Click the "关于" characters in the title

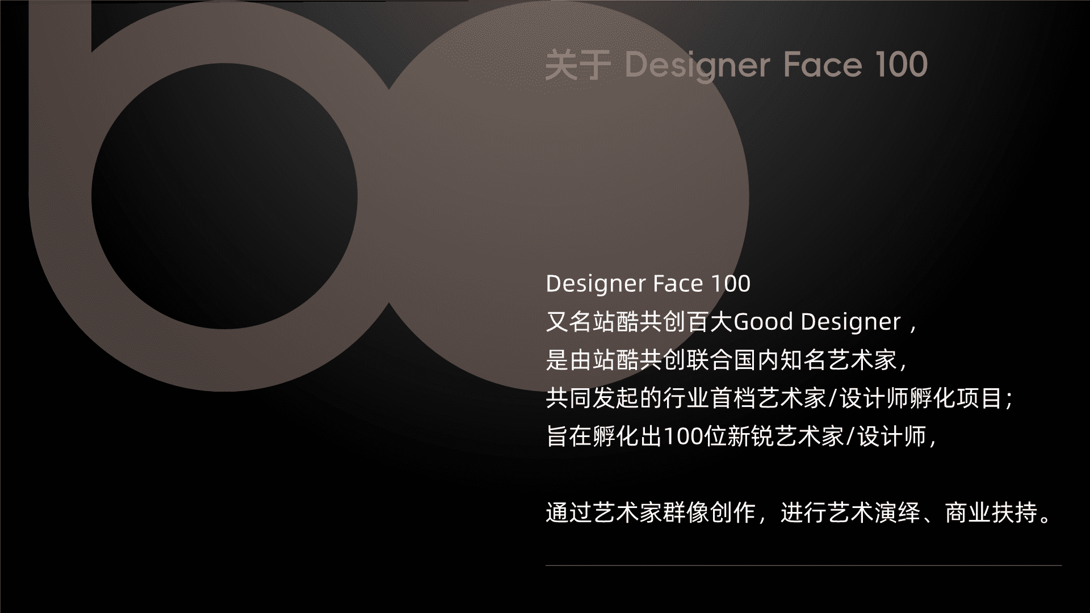click(x=577, y=66)
